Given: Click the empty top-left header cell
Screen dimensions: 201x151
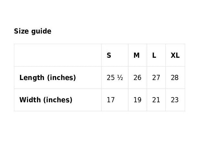Looking at the screenshot, I should pyautogui.click(x=58, y=55).
